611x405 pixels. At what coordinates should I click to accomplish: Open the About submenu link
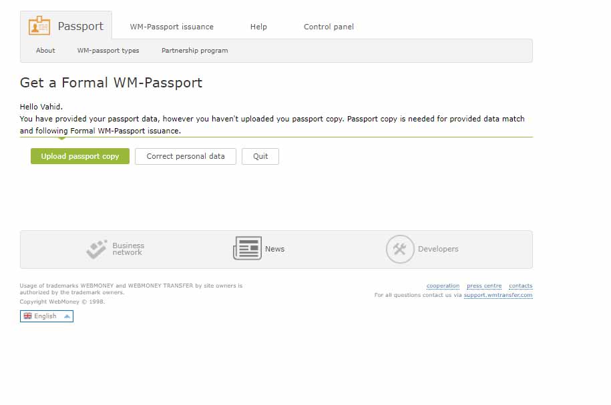point(45,50)
